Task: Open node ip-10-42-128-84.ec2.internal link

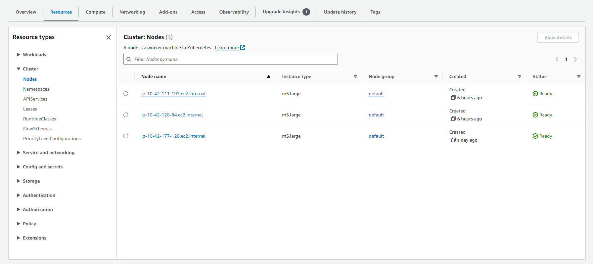Action: tap(172, 115)
